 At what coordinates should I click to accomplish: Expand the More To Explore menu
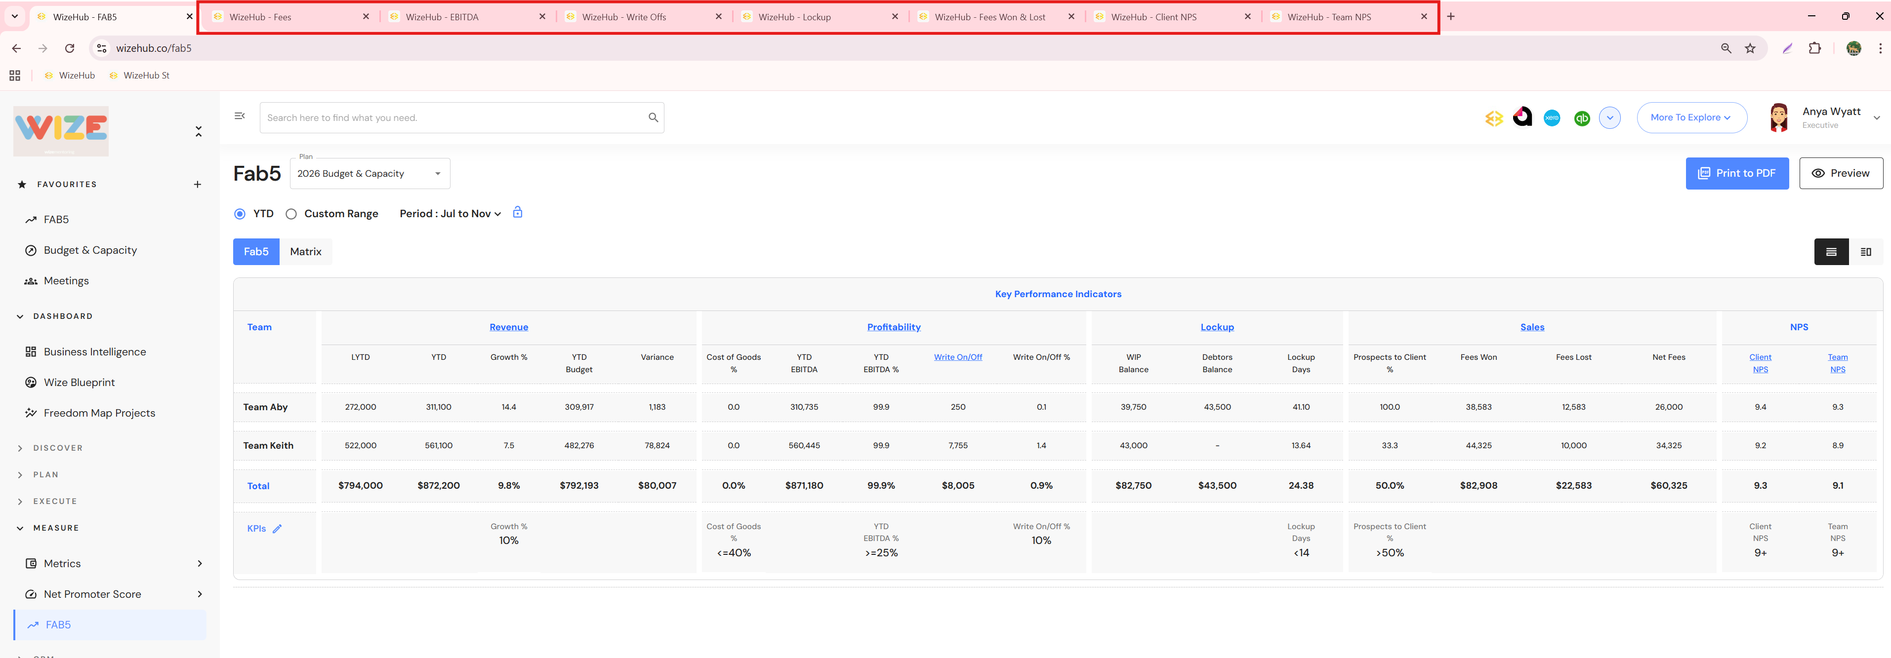(1690, 117)
